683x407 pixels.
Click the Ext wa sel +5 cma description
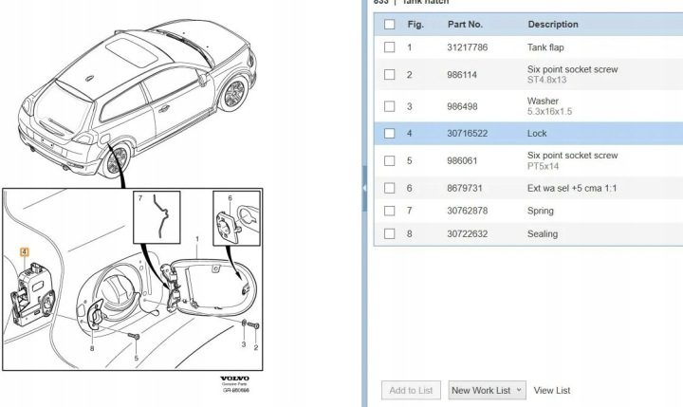572,188
